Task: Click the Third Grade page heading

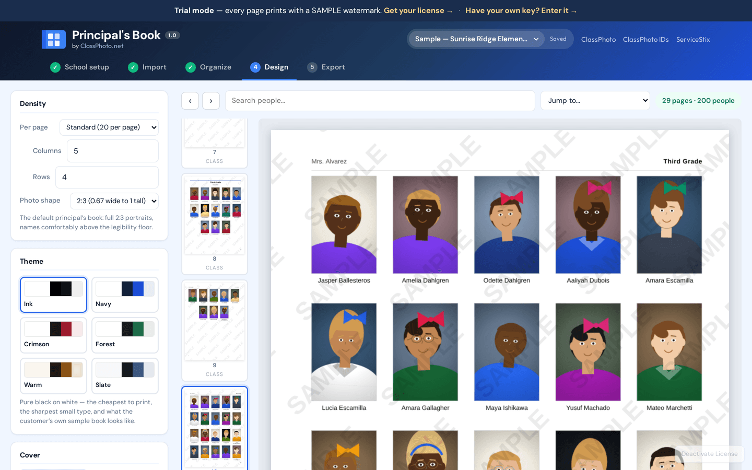Action: coord(683,161)
